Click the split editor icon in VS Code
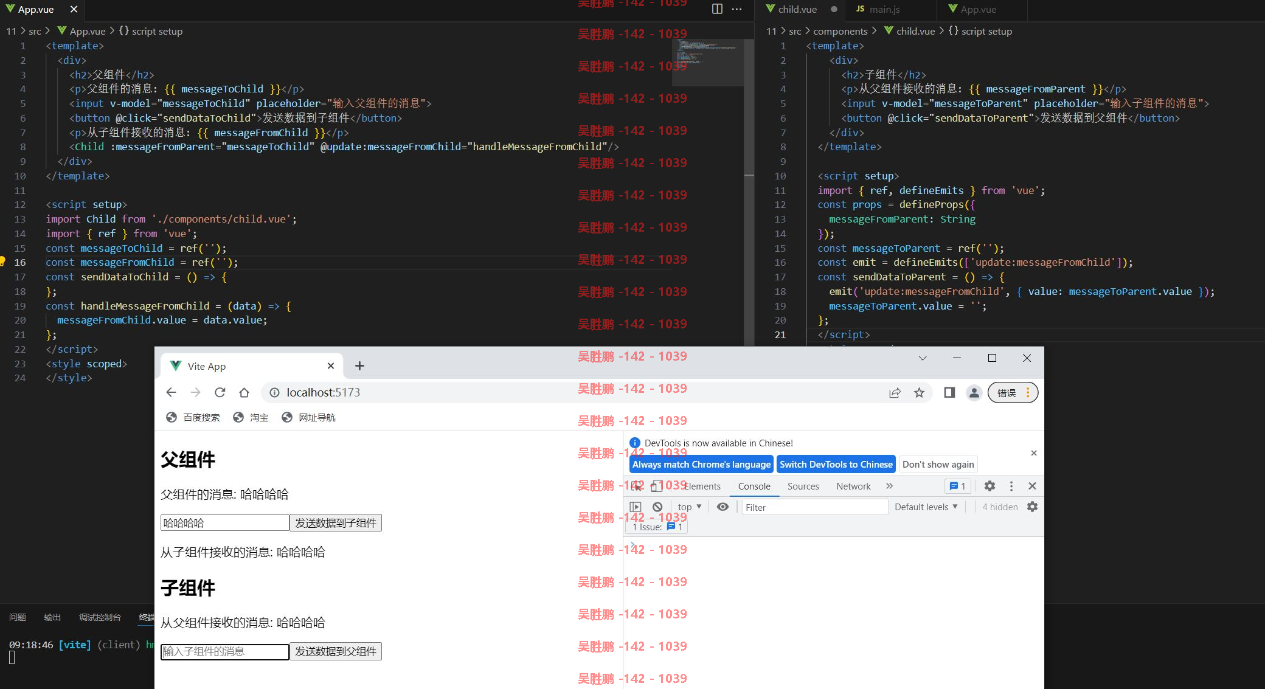The height and width of the screenshot is (689, 1265). point(717,9)
